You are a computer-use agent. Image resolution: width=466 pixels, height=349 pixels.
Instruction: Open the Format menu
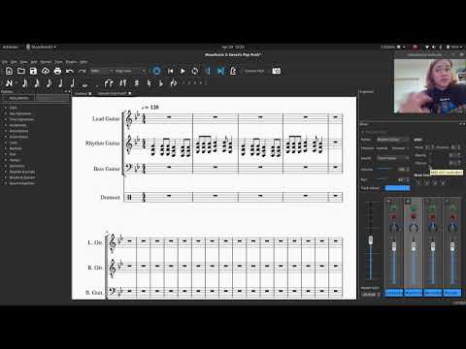point(46,62)
